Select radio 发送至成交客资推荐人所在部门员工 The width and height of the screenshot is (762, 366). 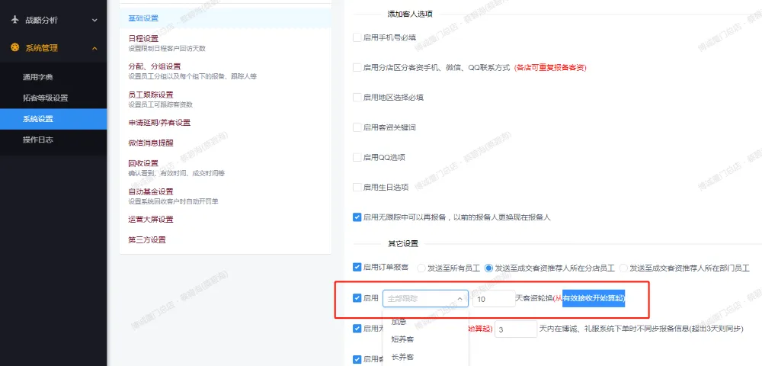[624, 268]
